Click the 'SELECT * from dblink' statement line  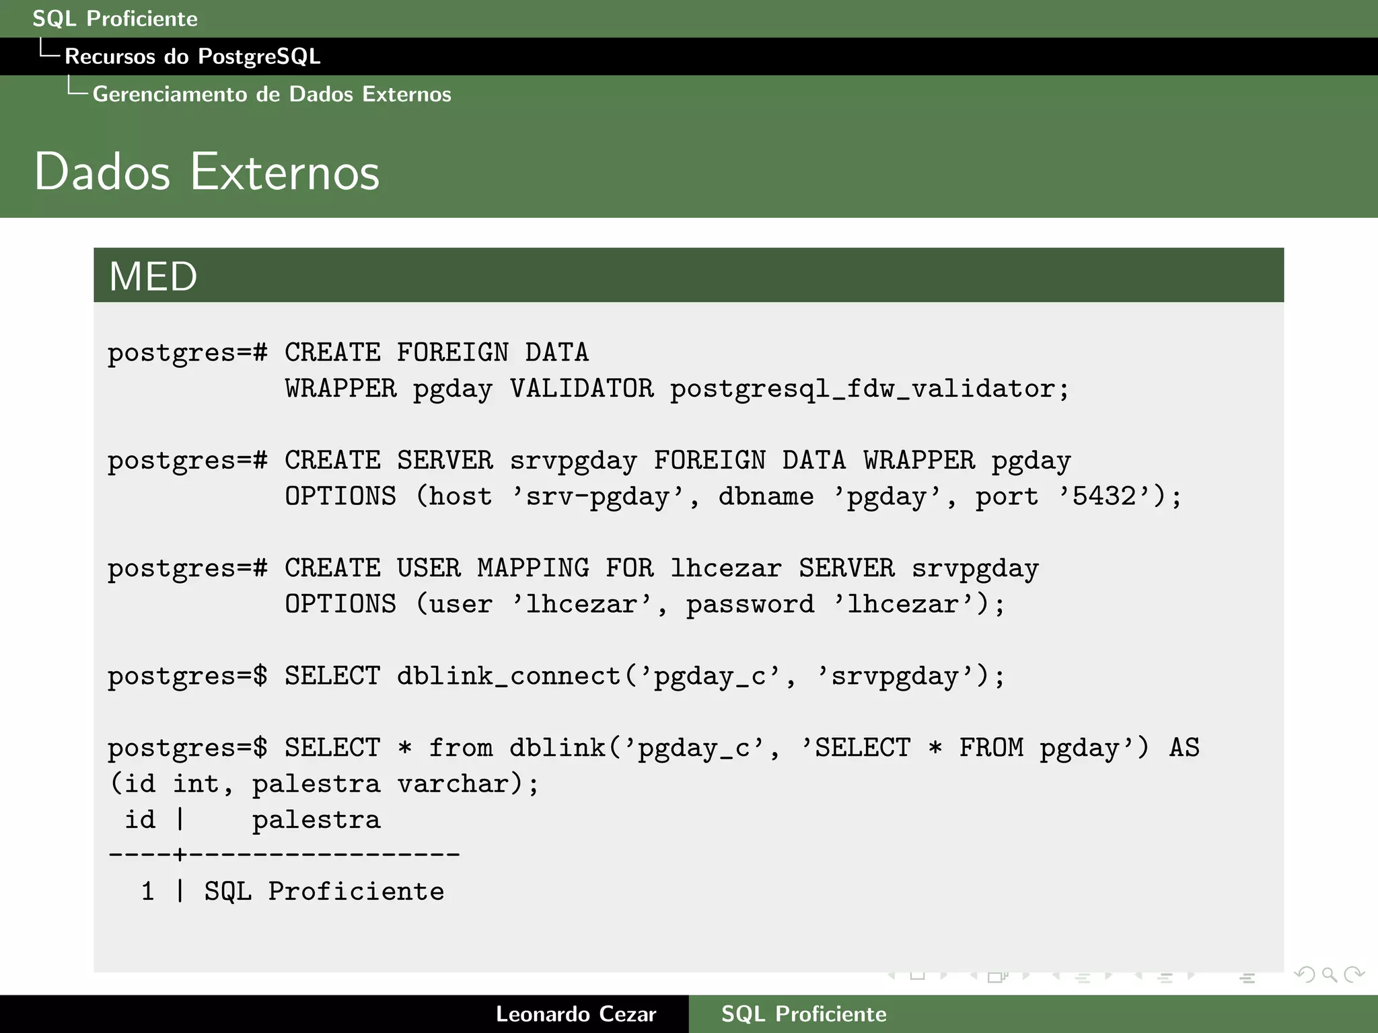click(x=653, y=749)
